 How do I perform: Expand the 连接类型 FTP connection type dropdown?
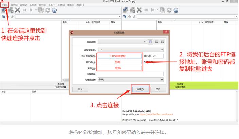pyautogui.click(x=162, y=50)
